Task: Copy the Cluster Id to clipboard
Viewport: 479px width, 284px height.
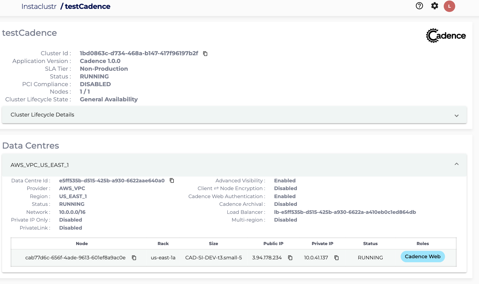Action: coord(205,54)
